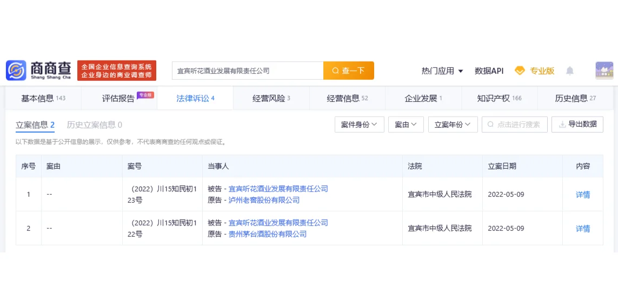Expand the 案件身份 filter dropdown
618x308 pixels.
click(x=360, y=125)
